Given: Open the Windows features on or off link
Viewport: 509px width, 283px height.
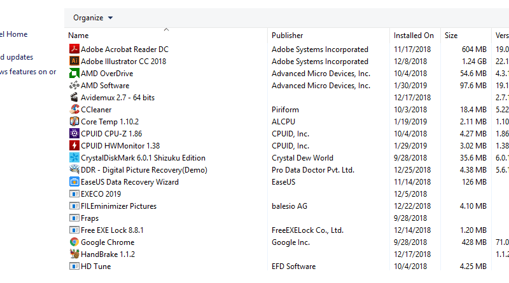Looking at the screenshot, I should pyautogui.click(x=28, y=72).
